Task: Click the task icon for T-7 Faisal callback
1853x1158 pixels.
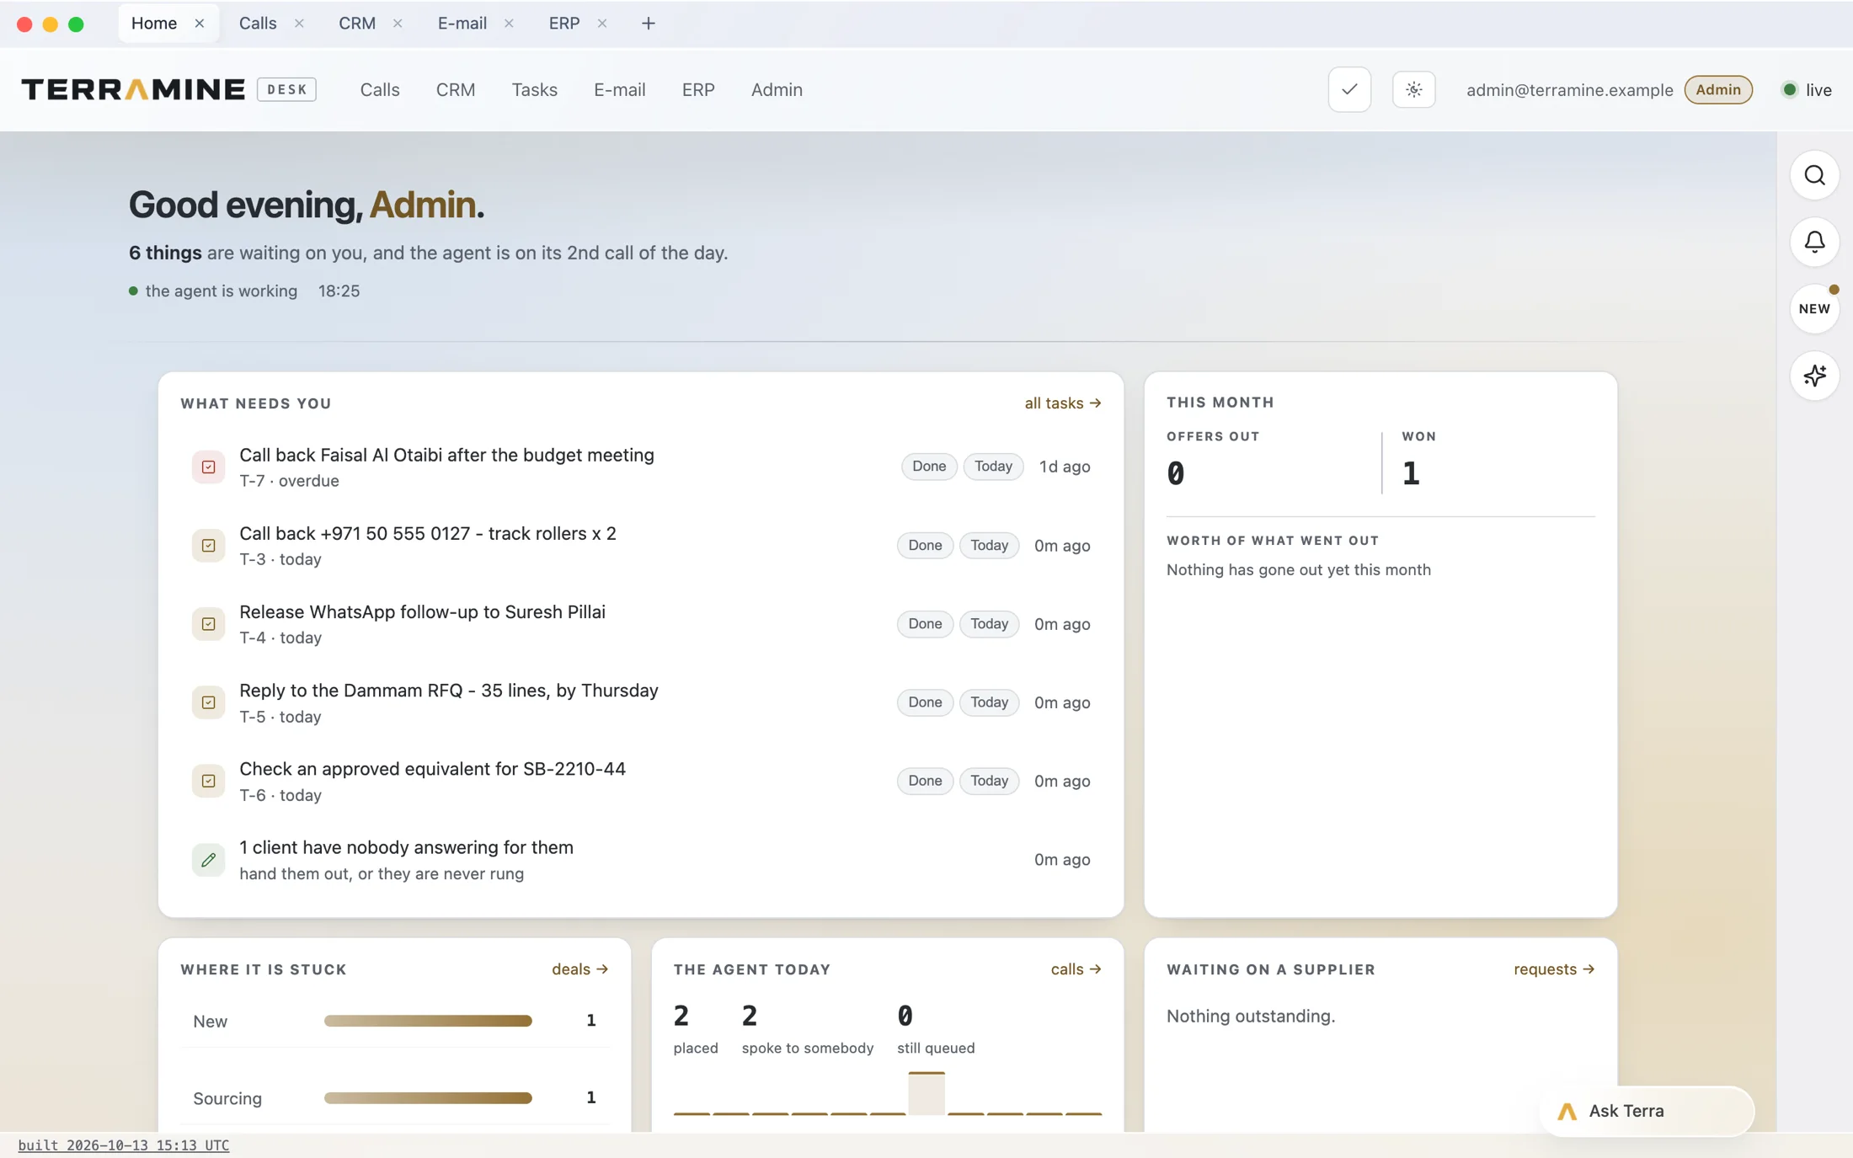Action: tap(208, 467)
